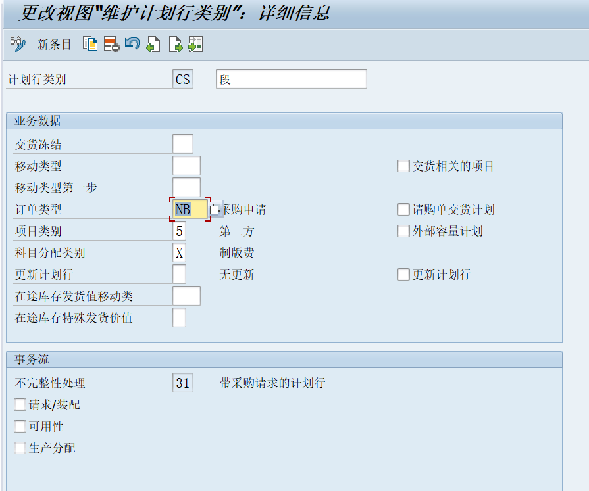
Task: Toggle the display/change mode pencil icon
Action: click(18, 44)
